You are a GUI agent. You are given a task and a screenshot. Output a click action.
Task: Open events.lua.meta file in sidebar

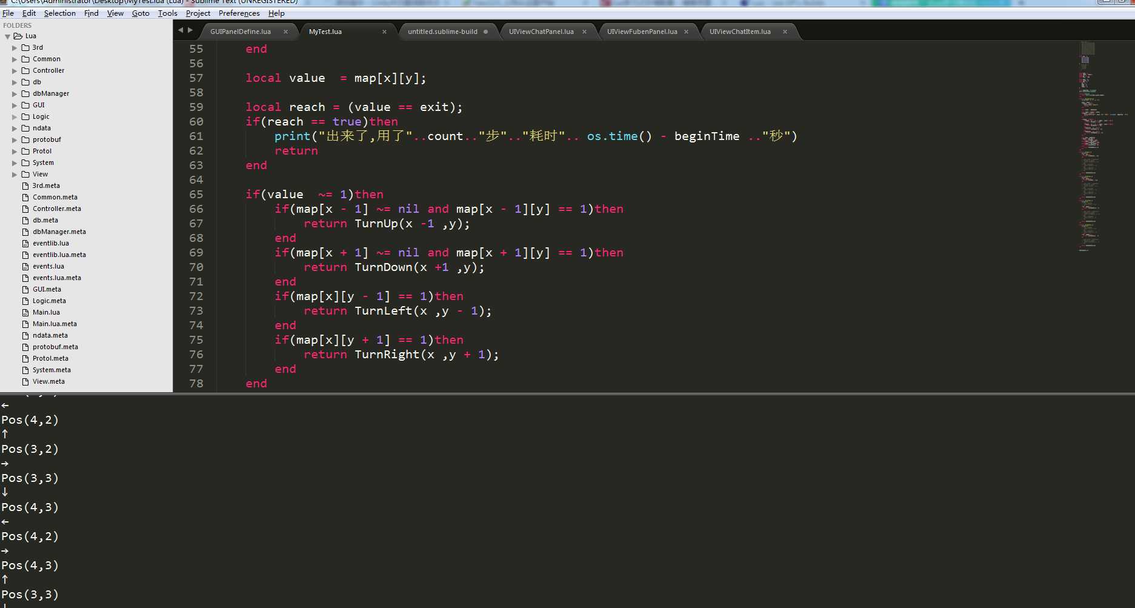[57, 278]
